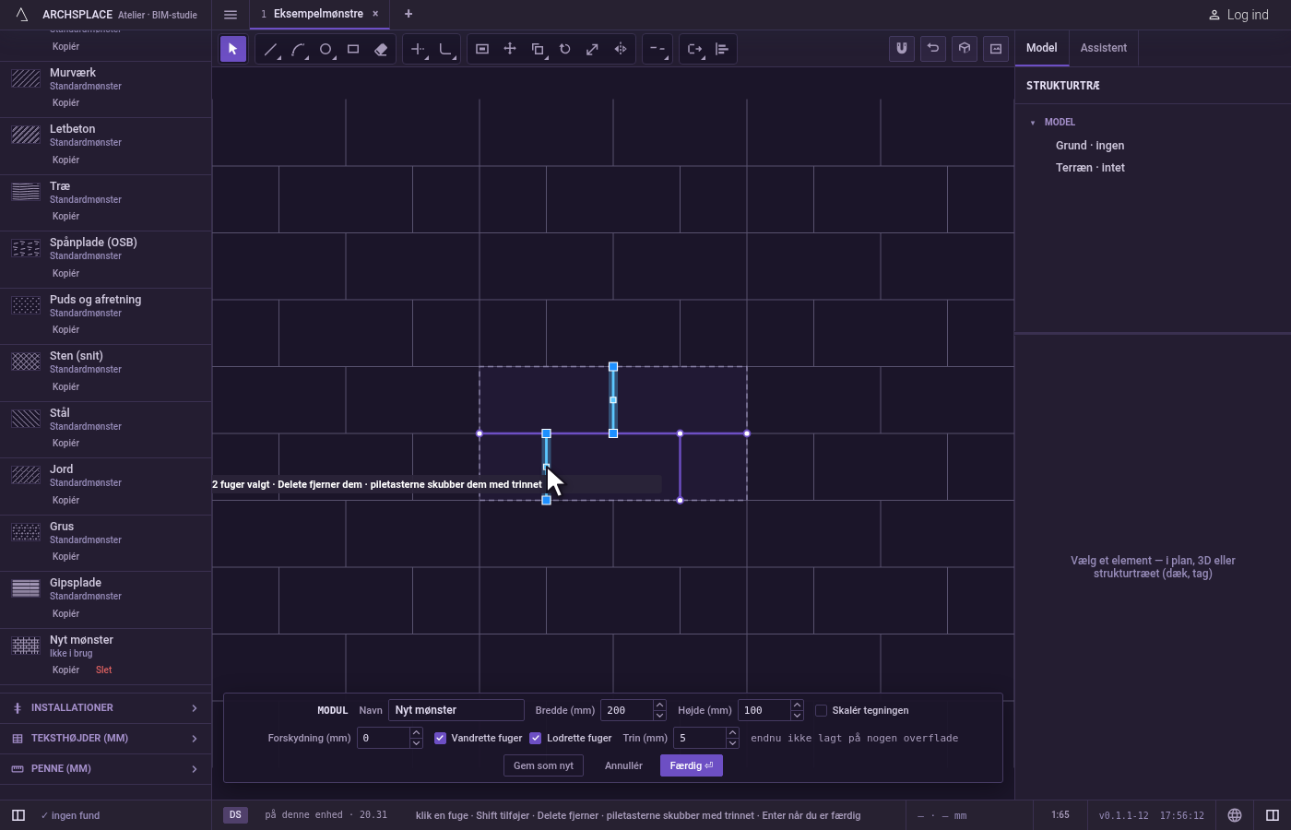Toggle the left sidebar panel icon
Image resolution: width=1291 pixels, height=830 pixels.
pos(18,815)
